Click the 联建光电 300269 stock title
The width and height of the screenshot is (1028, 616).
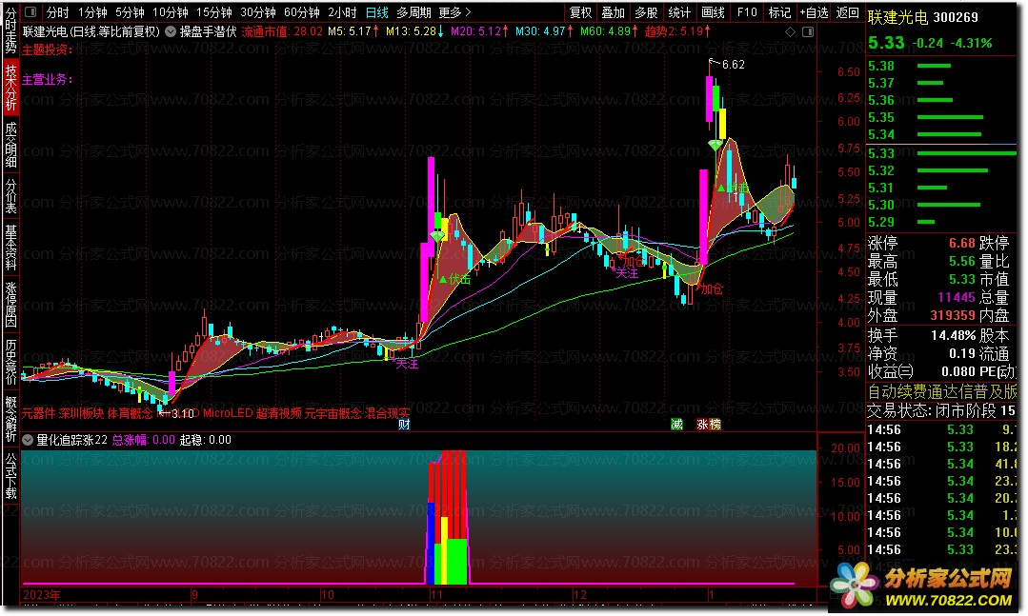coord(922,18)
